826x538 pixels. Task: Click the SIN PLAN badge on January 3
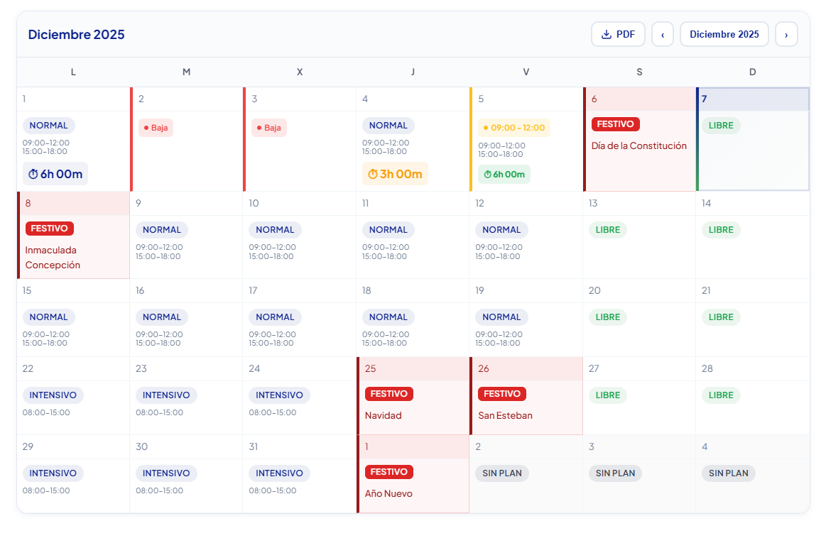click(615, 473)
